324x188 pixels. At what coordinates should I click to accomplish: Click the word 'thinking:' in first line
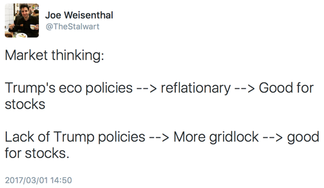click(78, 55)
